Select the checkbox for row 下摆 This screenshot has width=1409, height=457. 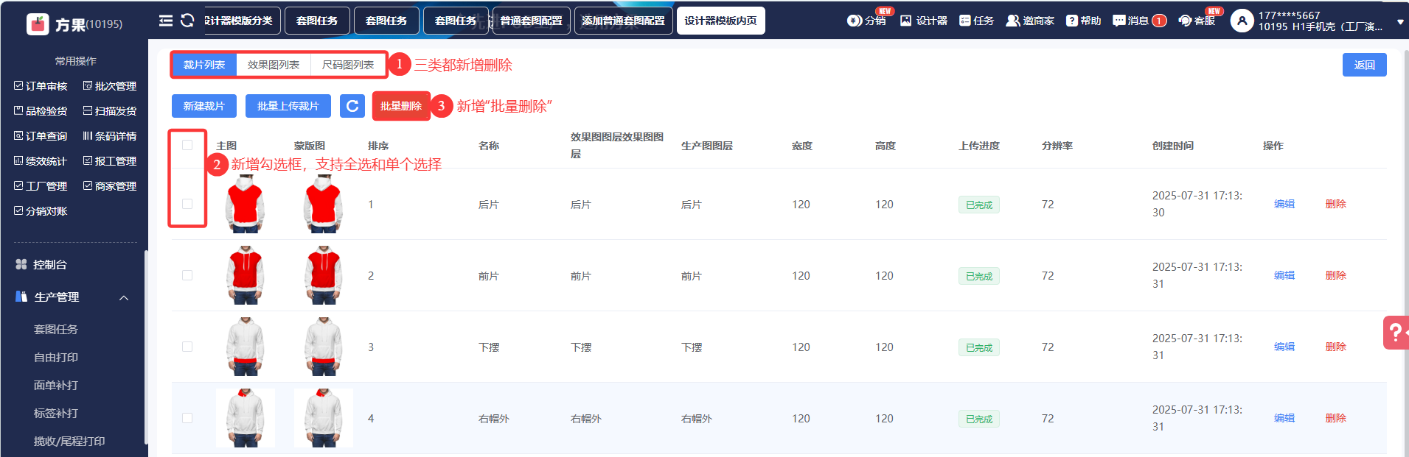pos(187,347)
